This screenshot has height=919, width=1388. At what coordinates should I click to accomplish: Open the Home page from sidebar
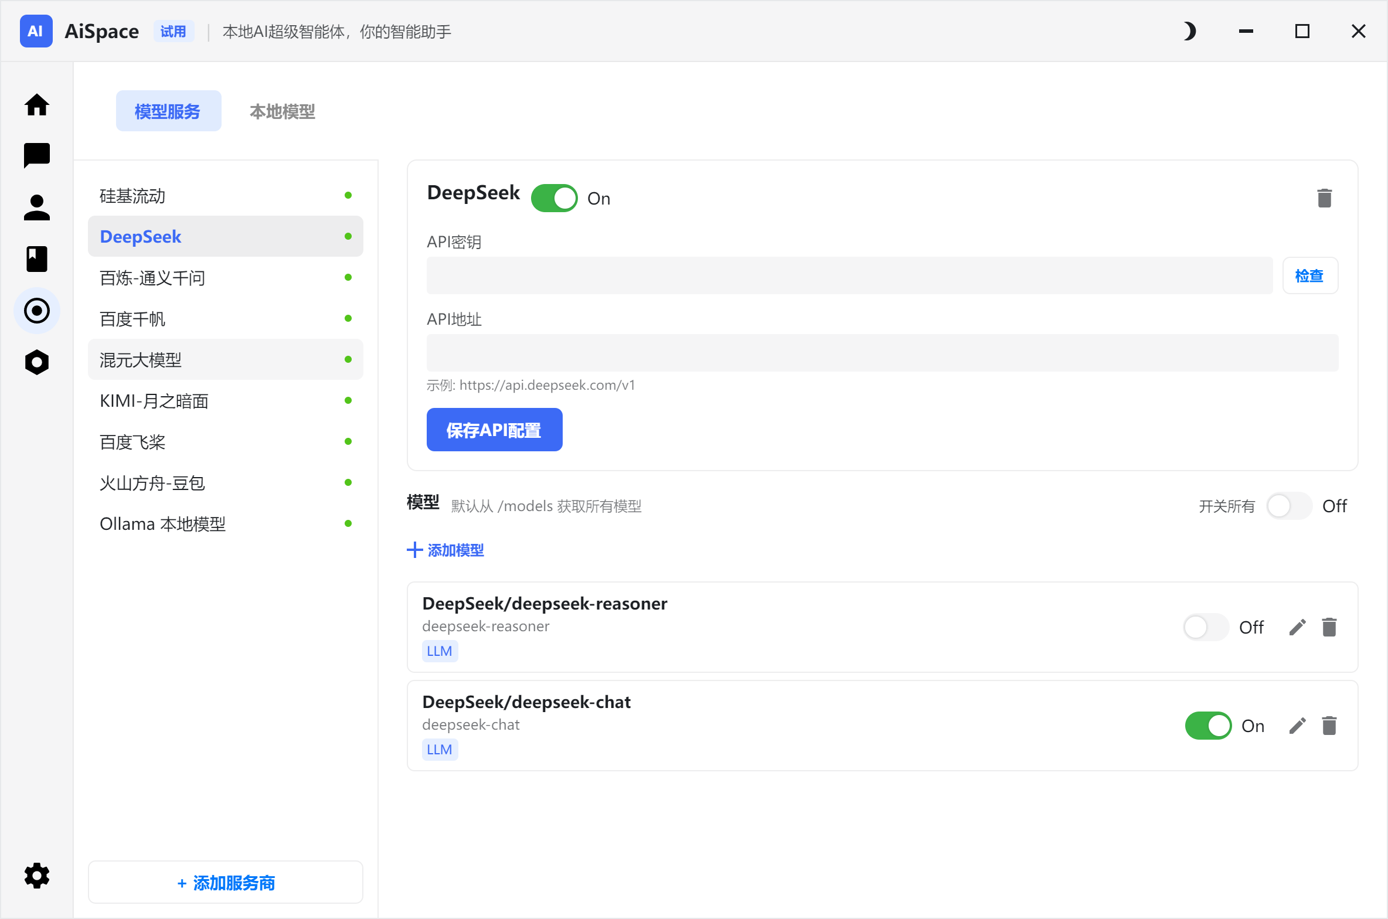point(37,105)
